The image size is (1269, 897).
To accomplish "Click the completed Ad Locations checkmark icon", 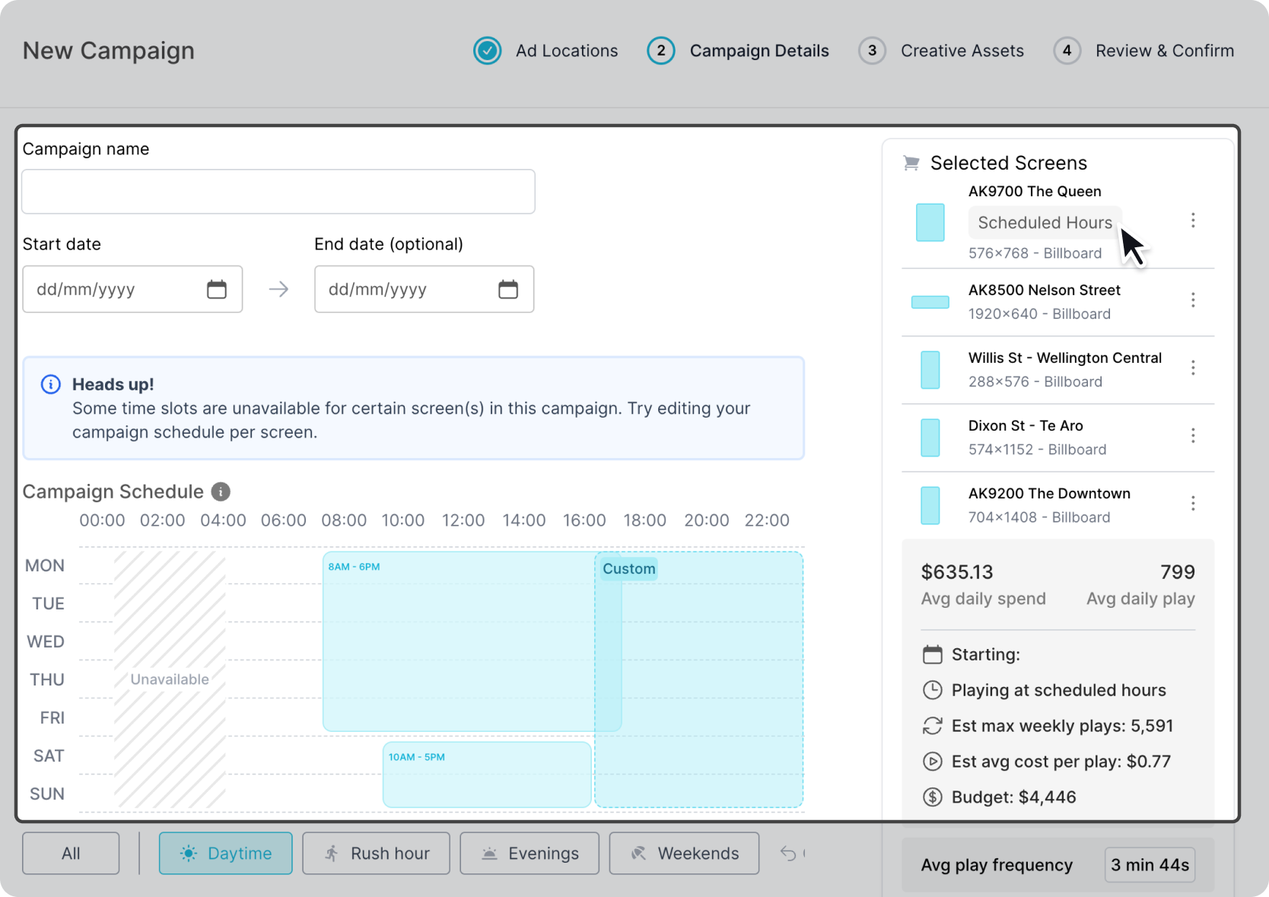I will (x=487, y=51).
